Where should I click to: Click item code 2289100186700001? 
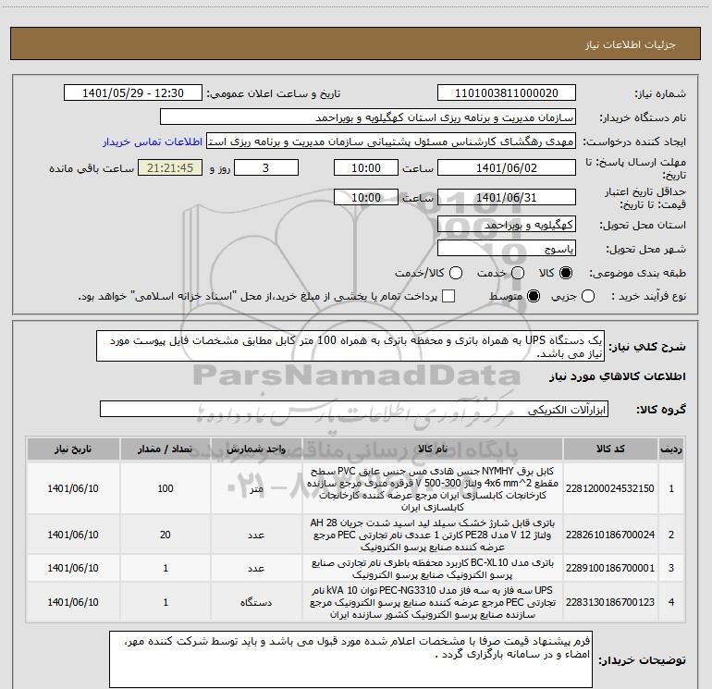point(610,568)
